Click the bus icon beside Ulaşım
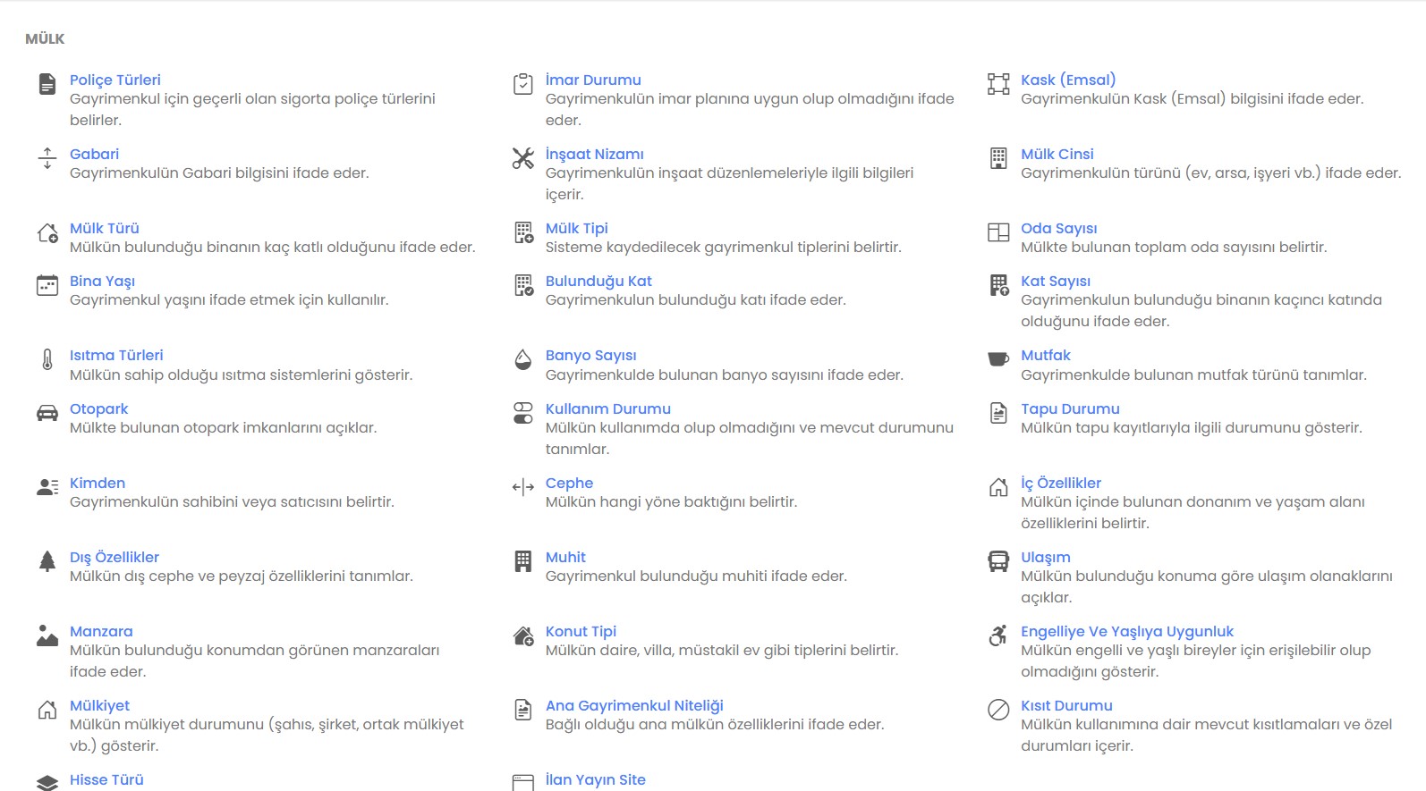Screen dimensions: 1426x791 [998, 561]
